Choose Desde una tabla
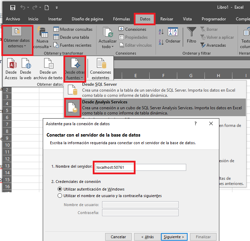The width and height of the screenshot is (250, 241). pos(71,37)
